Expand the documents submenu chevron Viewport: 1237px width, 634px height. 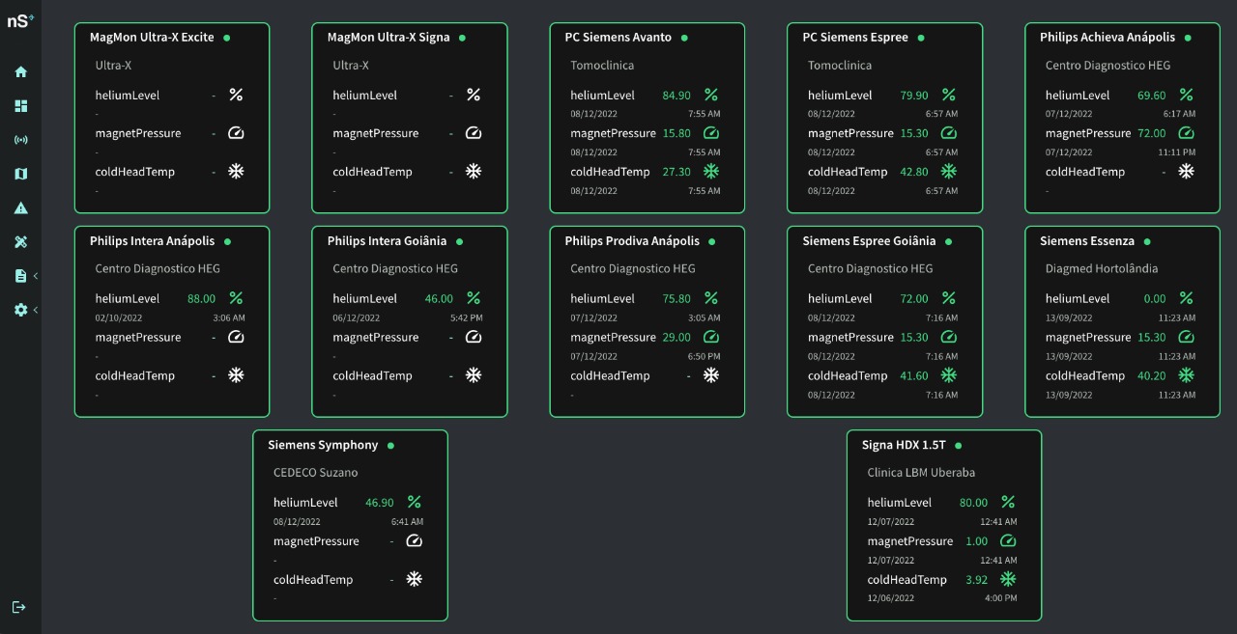[36, 276]
